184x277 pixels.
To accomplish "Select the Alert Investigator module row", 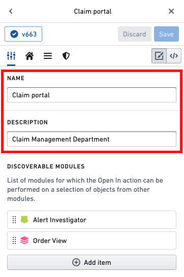I will tap(91, 220).
